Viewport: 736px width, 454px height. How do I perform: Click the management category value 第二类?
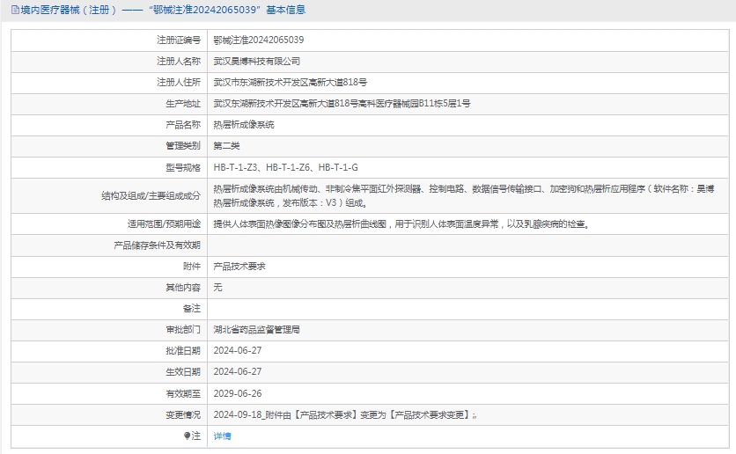tap(226, 146)
